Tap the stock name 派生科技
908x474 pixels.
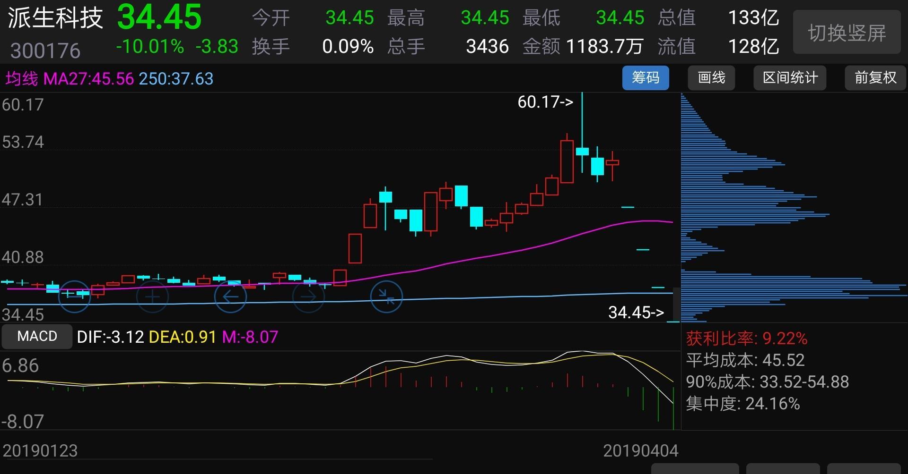[55, 18]
